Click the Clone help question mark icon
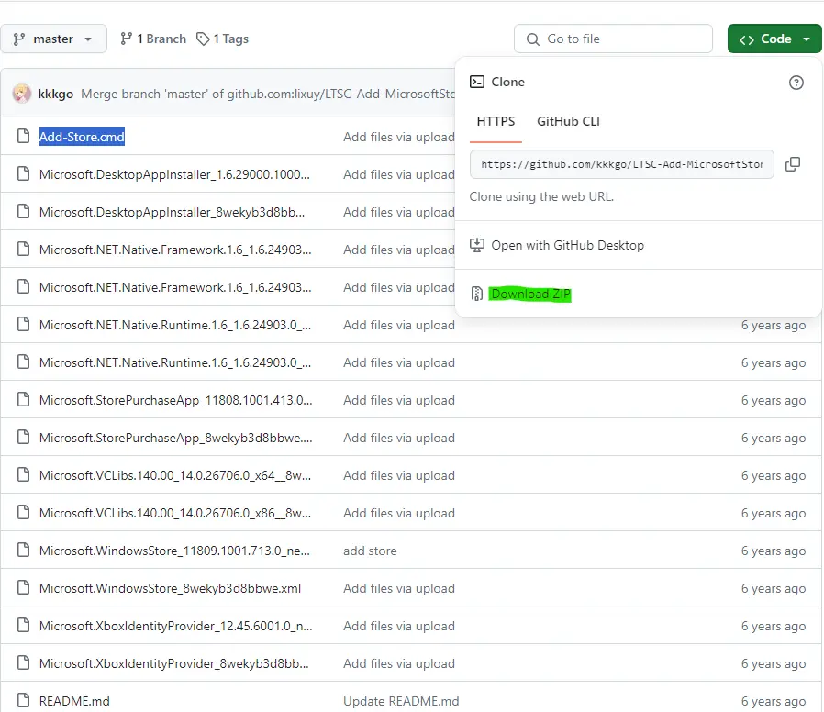 coord(796,83)
